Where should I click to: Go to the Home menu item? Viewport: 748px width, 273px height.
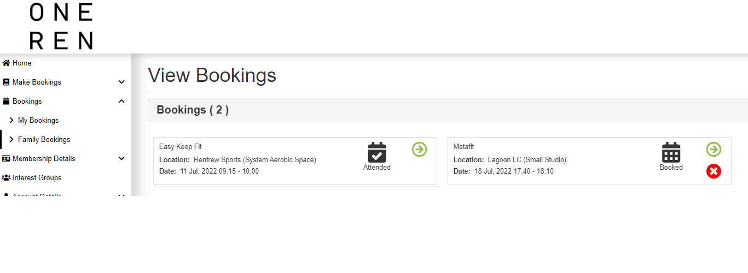coord(22,63)
